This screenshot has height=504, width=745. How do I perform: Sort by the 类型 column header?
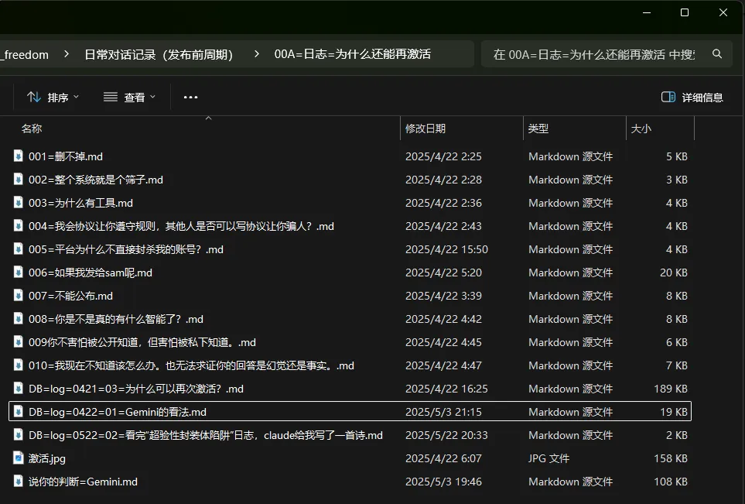click(x=538, y=129)
